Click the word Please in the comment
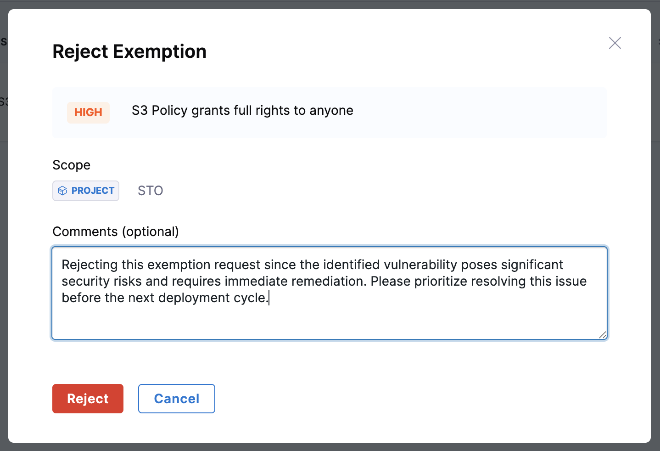 click(390, 282)
